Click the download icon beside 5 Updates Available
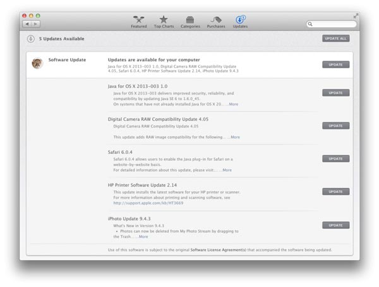This screenshot has height=287, width=379. 31,38
